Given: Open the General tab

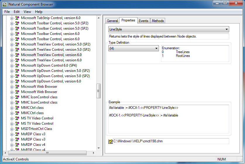Looking at the screenshot, I should [112, 21].
